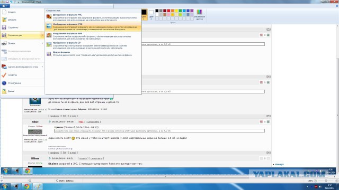Choose Выход (Exit) at the menu bottom
The image size is (339, 190).
(x=22, y=91)
